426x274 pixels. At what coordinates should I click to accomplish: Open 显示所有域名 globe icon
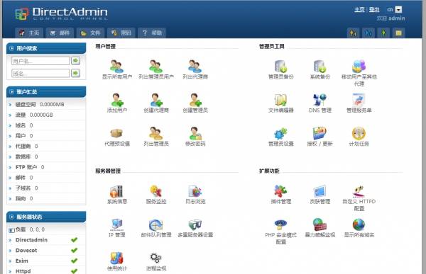click(x=359, y=224)
